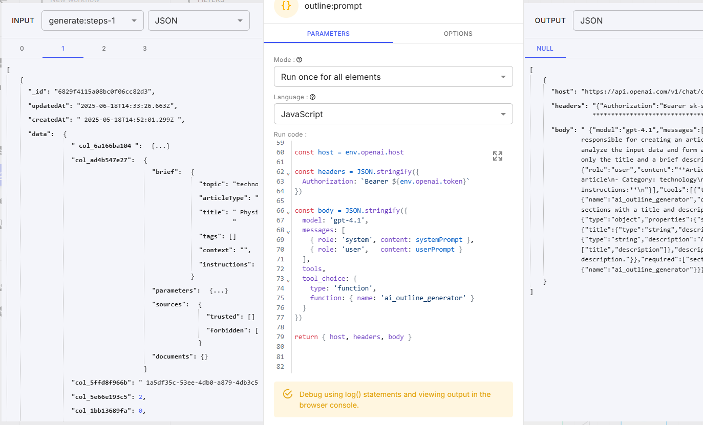This screenshot has height=425, width=703.
Task: Collapse the code fold arrow at line 62
Action: (288, 173)
